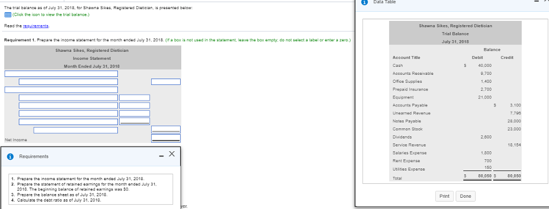
Task: Click 'Accounts Payable' account title
Action: tap(410, 105)
